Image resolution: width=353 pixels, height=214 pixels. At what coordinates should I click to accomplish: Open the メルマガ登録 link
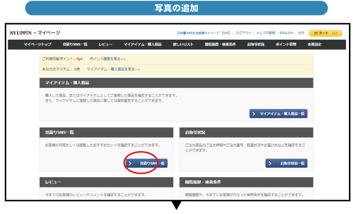[x=265, y=33]
